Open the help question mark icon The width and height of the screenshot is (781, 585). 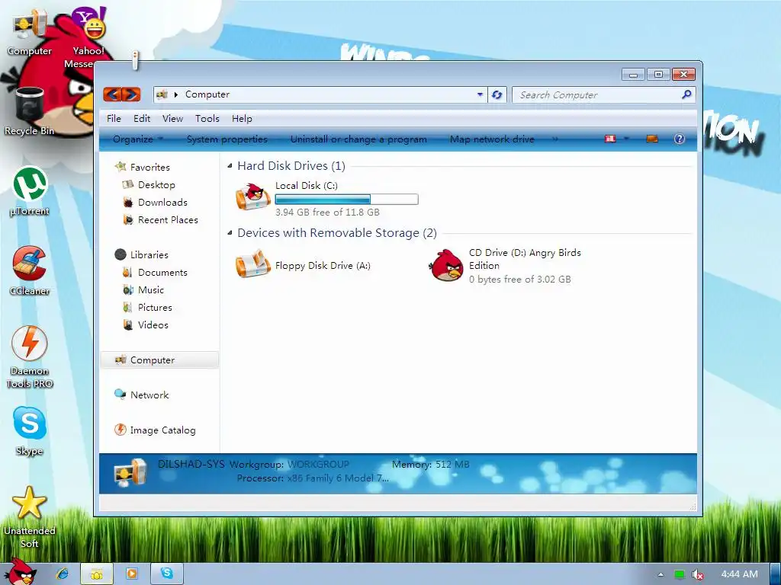[680, 139]
